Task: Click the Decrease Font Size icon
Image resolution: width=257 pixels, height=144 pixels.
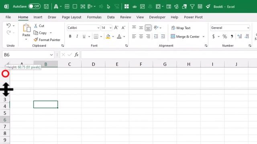Action: [123, 28]
